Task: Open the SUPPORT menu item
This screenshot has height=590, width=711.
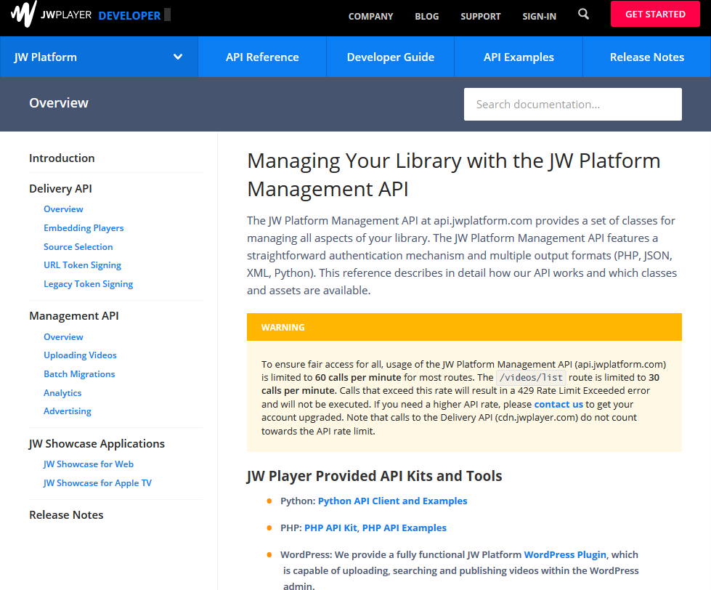Action: [480, 16]
